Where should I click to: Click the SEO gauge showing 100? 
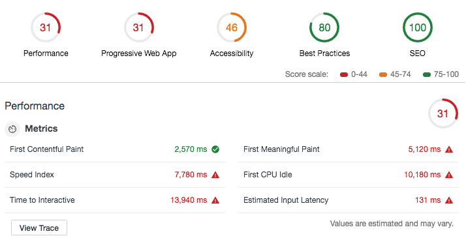418,27
